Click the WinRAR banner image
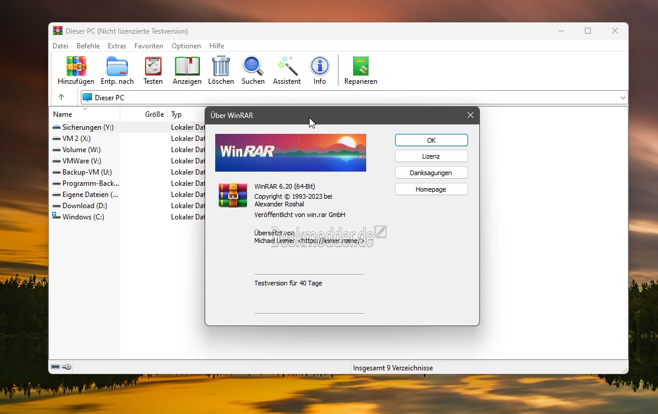This screenshot has width=658, height=414. (x=291, y=153)
